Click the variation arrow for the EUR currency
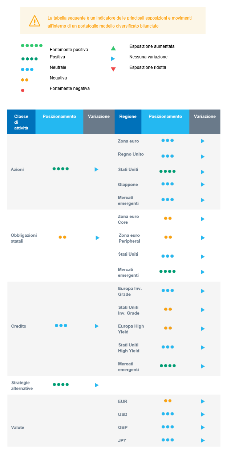Viewport: 231px width, 466px height. [x=203, y=401]
